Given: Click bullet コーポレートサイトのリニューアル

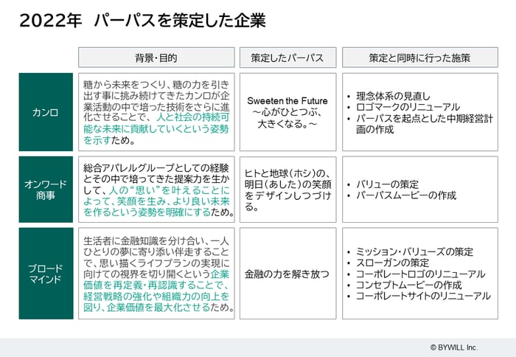Looking at the screenshot, I should tap(423, 296).
